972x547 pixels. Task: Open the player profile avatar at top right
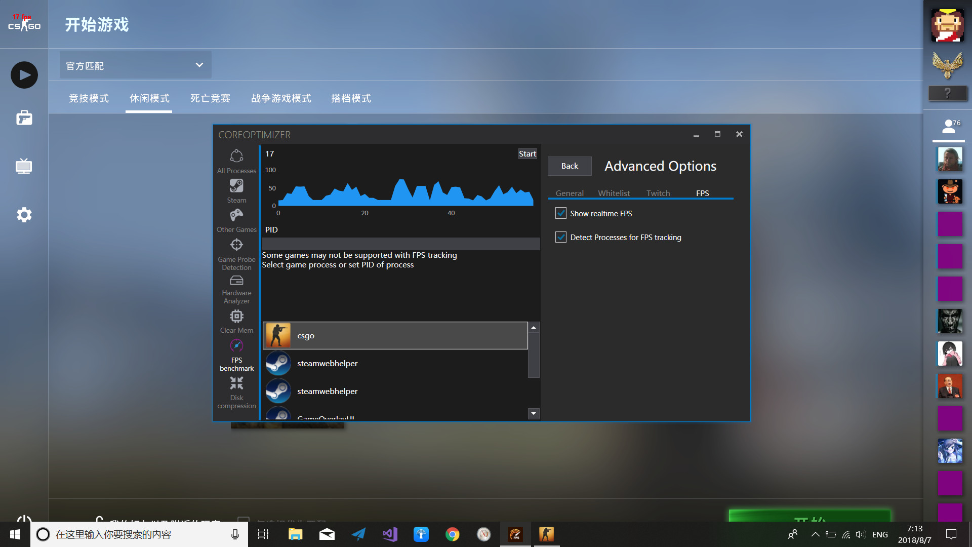(x=948, y=25)
